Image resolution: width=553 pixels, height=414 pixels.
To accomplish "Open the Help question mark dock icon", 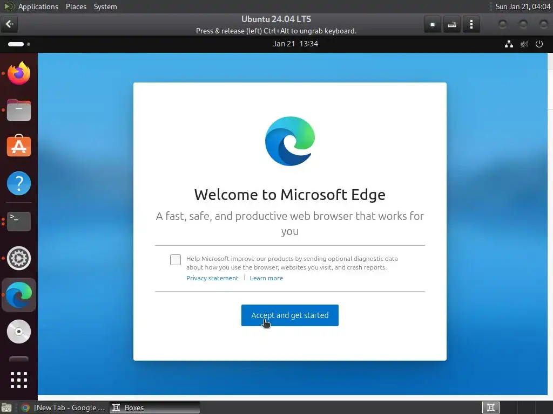I will pyautogui.click(x=19, y=183).
